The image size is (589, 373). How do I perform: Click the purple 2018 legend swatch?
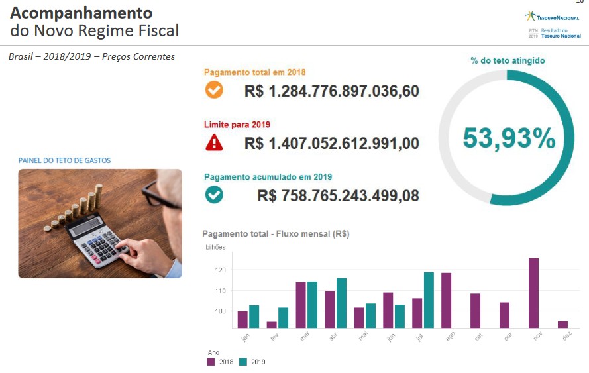pos(211,362)
